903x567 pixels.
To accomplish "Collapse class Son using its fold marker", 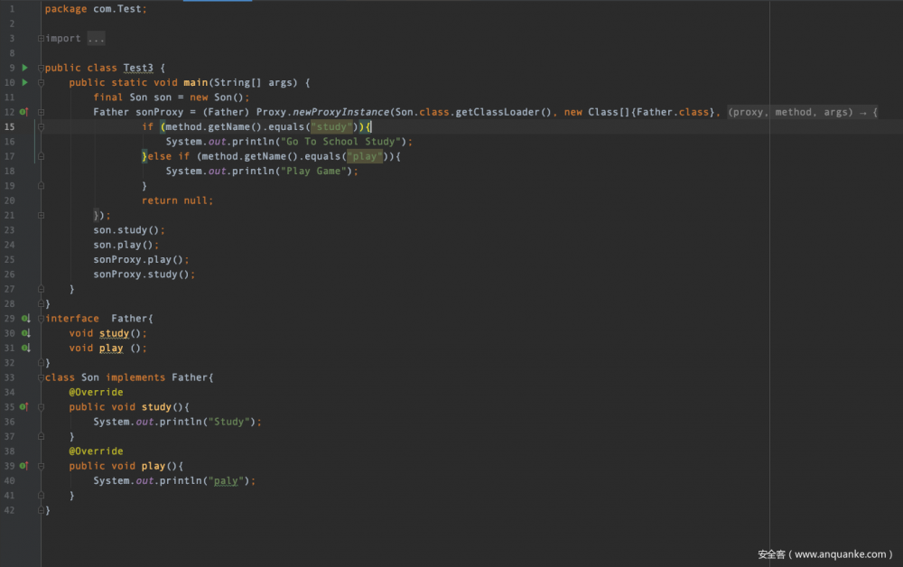I will [40, 377].
